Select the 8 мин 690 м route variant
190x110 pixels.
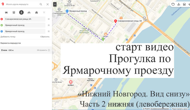tap(26, 50)
